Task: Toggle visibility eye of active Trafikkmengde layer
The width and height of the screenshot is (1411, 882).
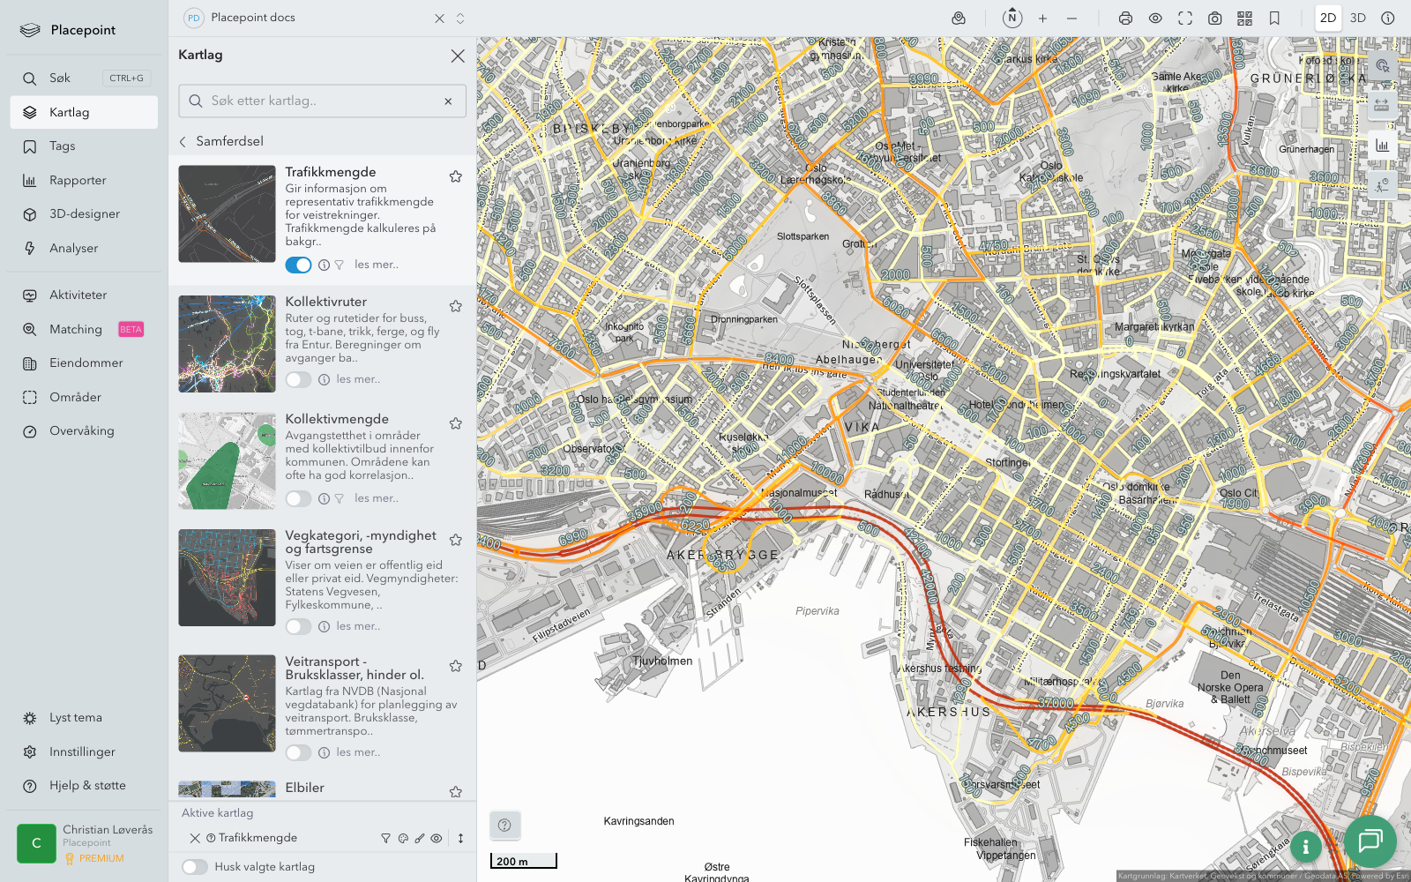Action: pyautogui.click(x=437, y=839)
